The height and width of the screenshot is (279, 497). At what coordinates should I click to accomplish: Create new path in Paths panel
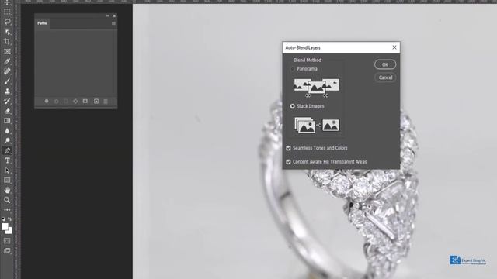click(x=96, y=102)
